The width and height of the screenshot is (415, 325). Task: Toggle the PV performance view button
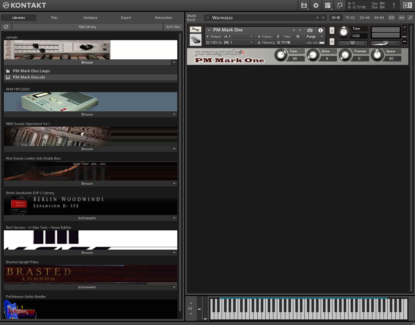click(405, 42)
